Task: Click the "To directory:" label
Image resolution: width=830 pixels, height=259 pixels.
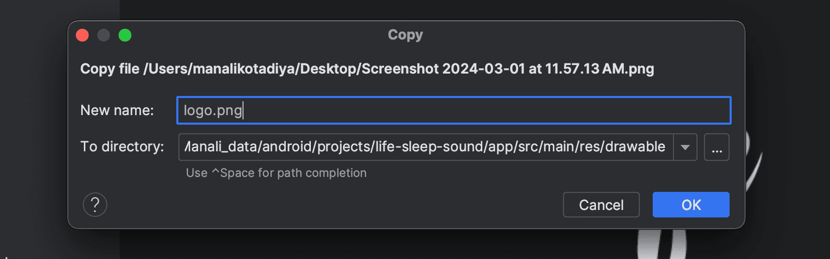Action: 122,147
